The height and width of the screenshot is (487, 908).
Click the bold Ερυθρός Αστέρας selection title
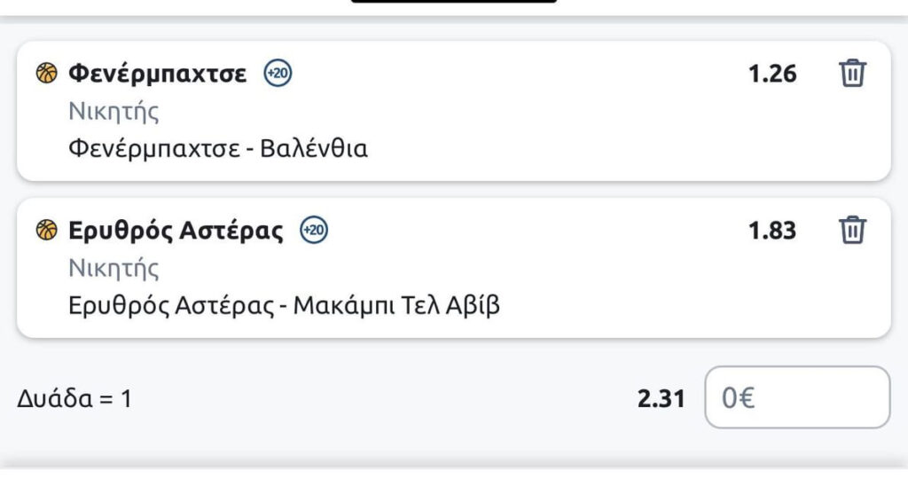[176, 232]
